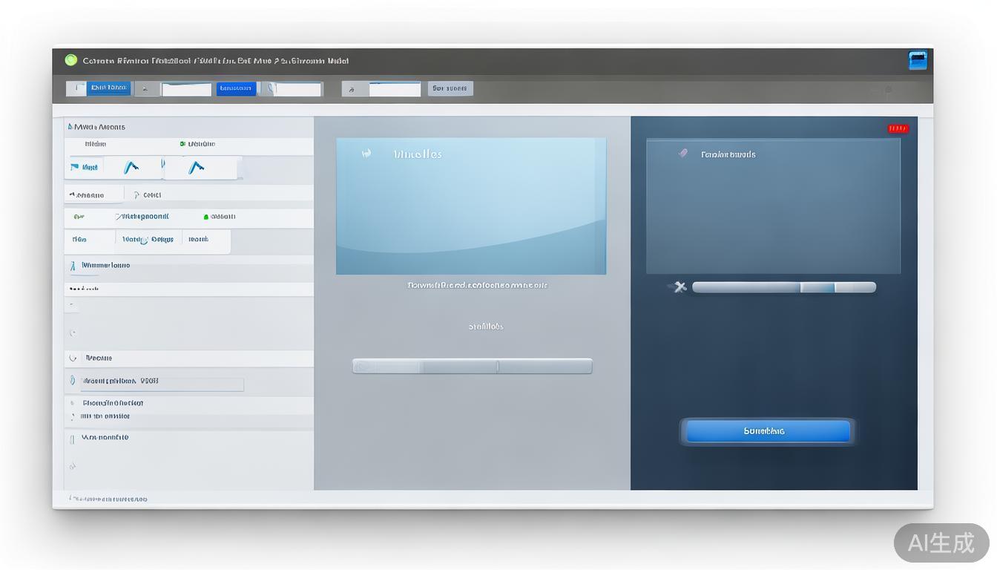The image size is (997, 570).
Task: Select the second blue tab in toolbar
Action: coord(236,88)
